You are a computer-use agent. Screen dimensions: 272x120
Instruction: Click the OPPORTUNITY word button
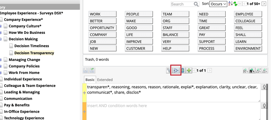click(x=102, y=28)
